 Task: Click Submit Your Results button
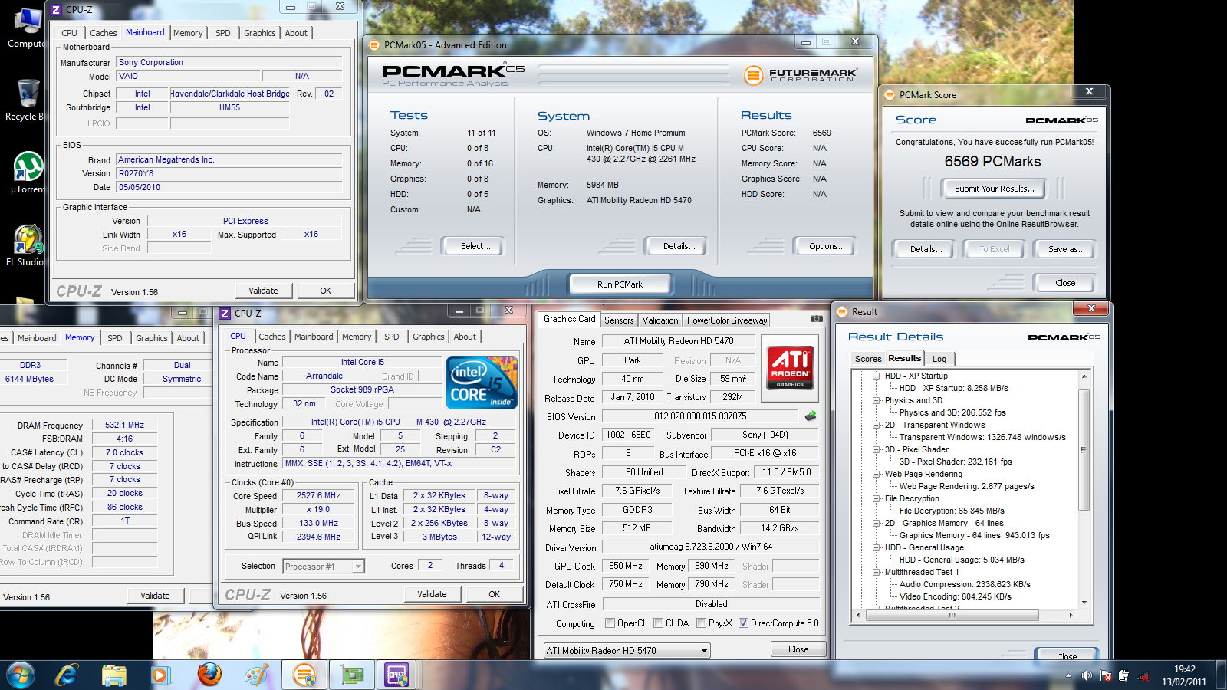[x=994, y=189]
